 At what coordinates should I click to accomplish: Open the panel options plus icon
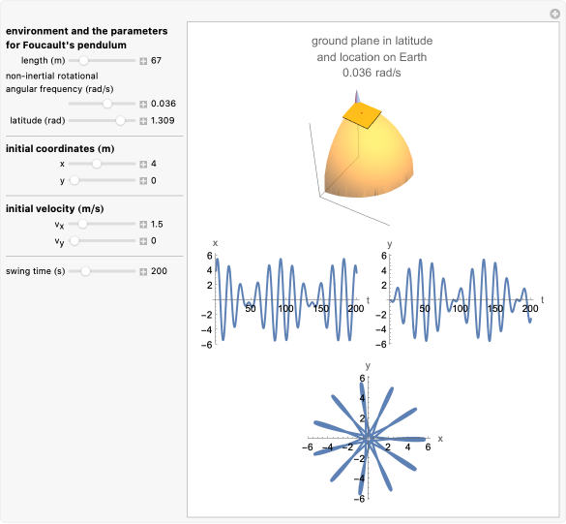click(x=554, y=14)
